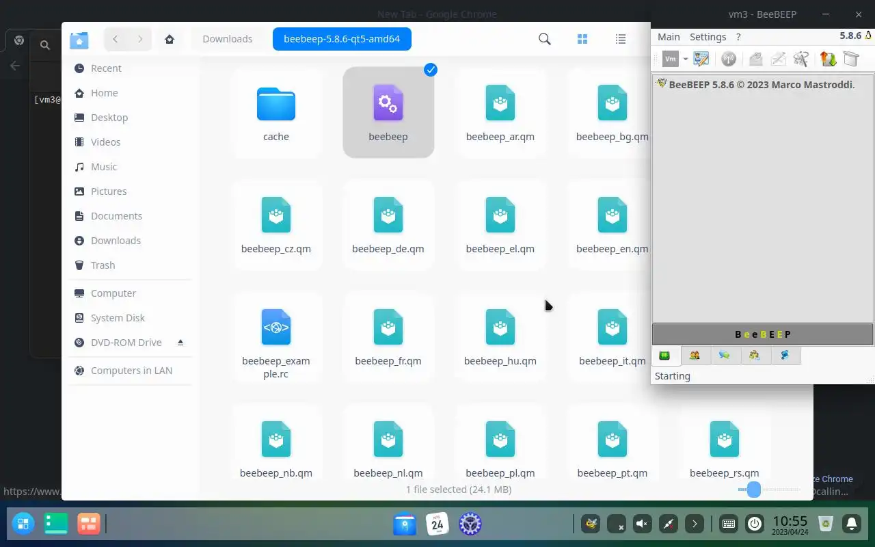Image resolution: width=875 pixels, height=547 pixels.
Task: Toggle the checkmark on the beebeep file
Action: (431, 69)
